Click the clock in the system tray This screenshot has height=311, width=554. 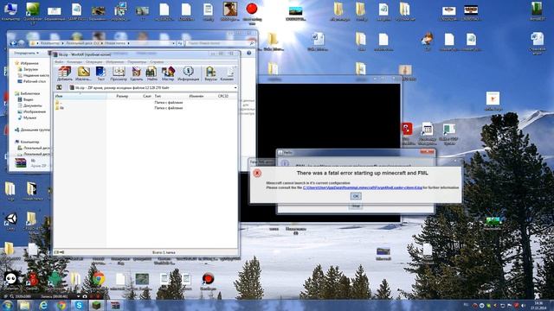[x=538, y=305]
